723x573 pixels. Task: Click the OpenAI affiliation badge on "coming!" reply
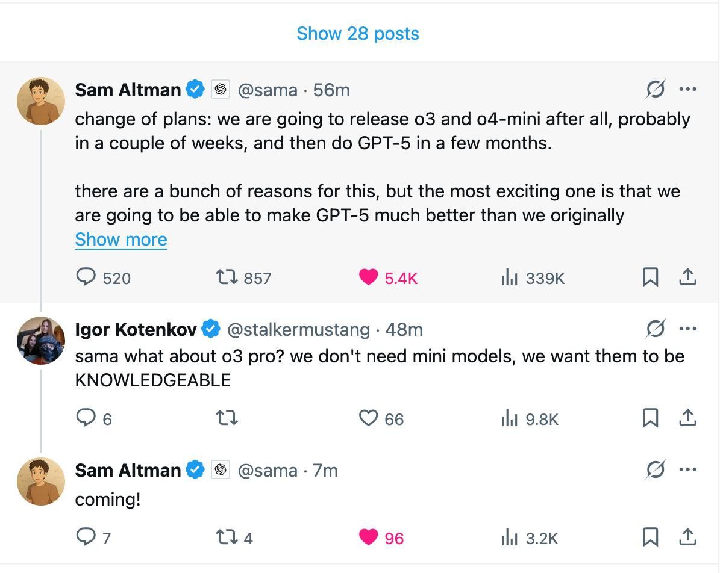(221, 470)
